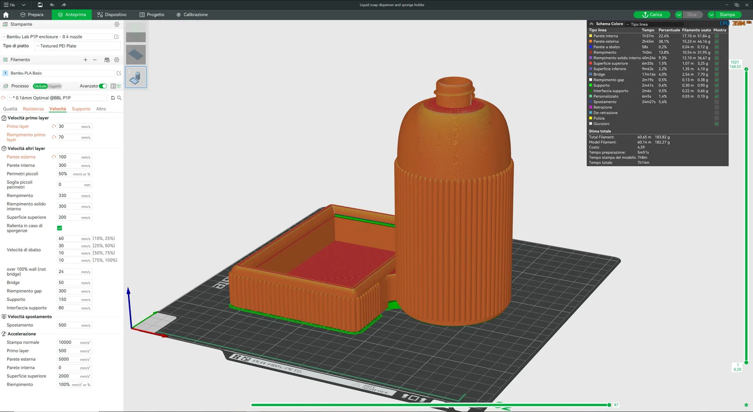Switch to the Supporto settings tab

(81, 109)
